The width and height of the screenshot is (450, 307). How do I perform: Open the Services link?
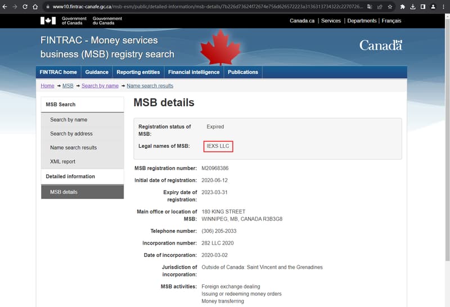[331, 21]
